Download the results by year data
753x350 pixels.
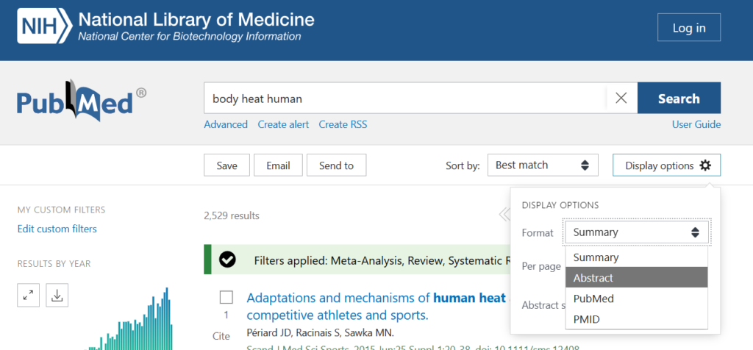click(x=57, y=295)
